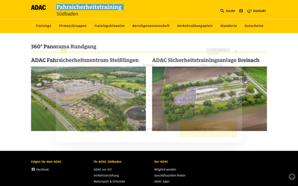Open the search magnifier icon
The width and height of the screenshot is (298, 186).
(222, 10)
